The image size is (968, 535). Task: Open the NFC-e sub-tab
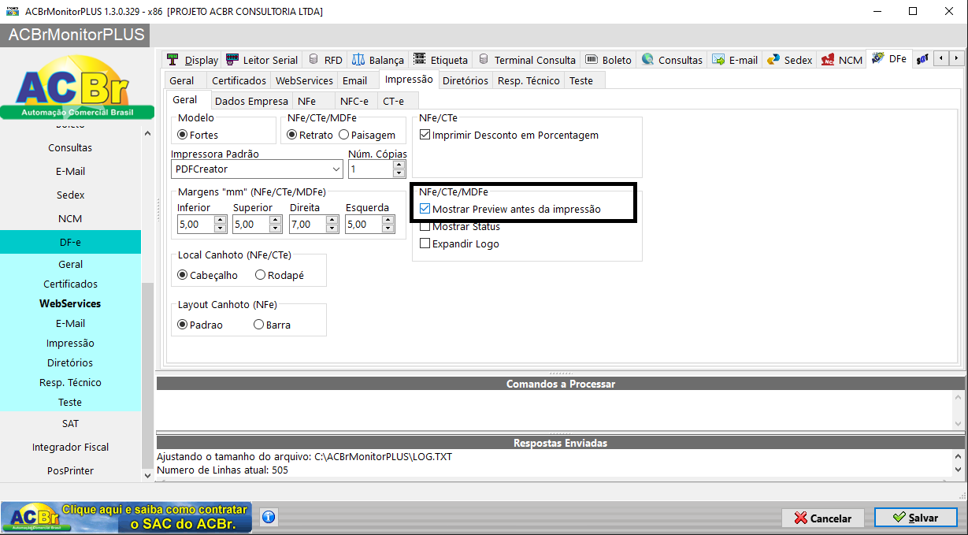coord(354,101)
